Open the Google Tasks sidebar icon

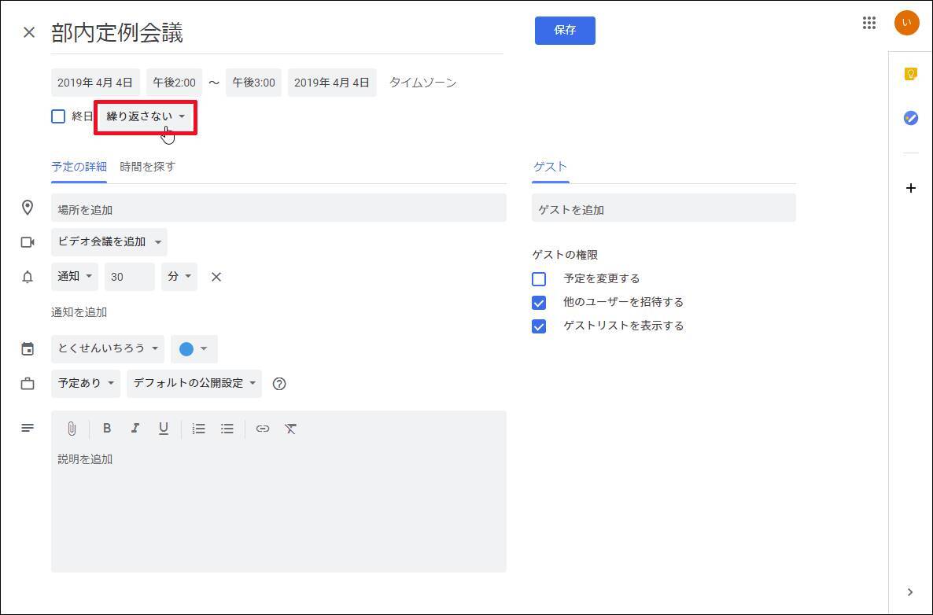click(x=910, y=118)
